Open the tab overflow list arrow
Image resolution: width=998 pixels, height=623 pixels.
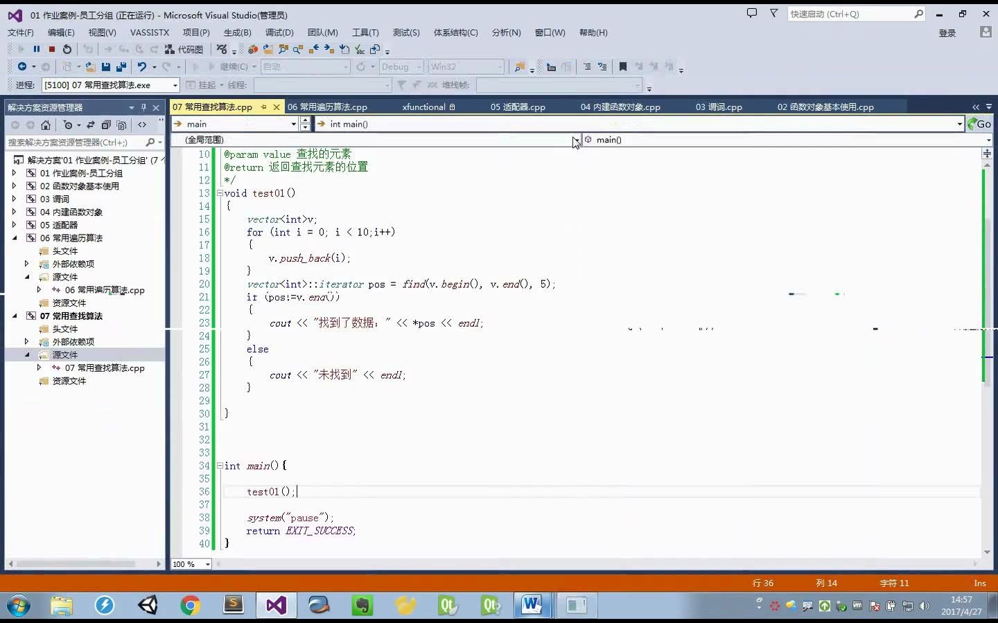tap(989, 107)
